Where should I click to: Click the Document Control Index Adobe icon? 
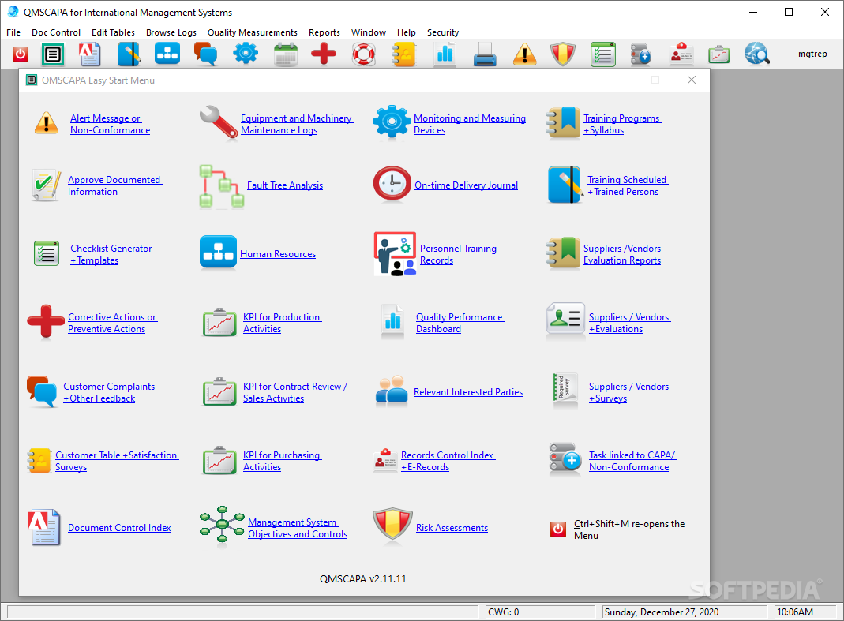[44, 527]
